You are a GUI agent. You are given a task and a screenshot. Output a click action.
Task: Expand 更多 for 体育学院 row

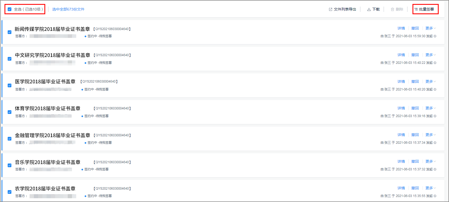click(430, 108)
